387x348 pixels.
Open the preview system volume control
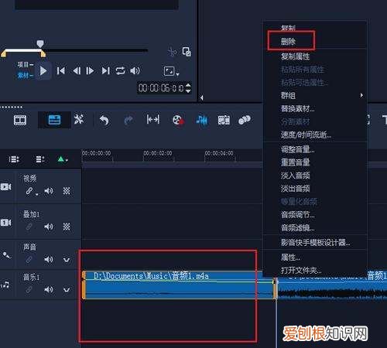pos(135,70)
